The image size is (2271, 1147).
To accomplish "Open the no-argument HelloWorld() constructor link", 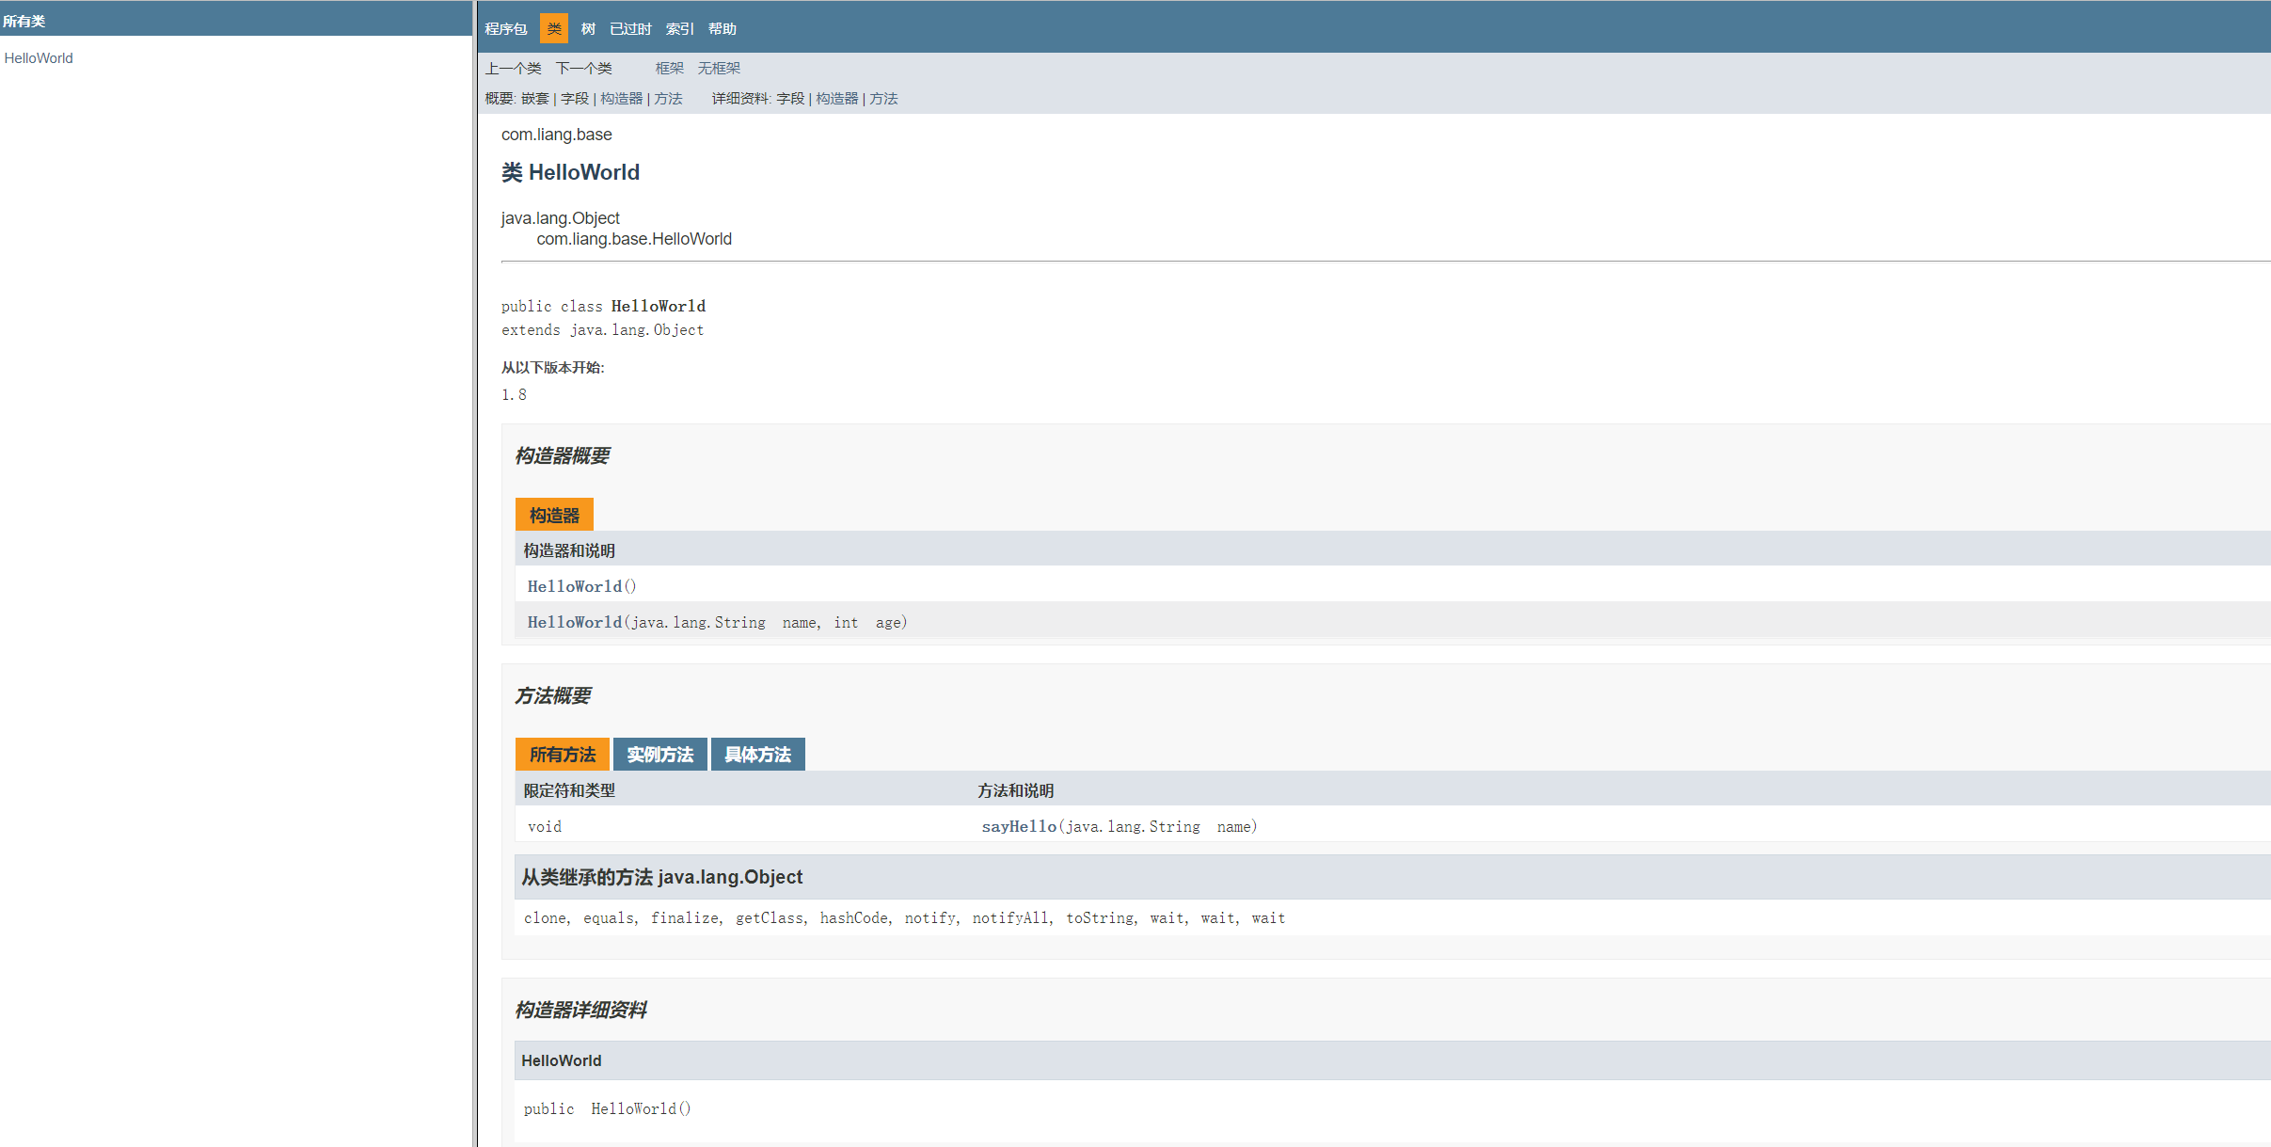I will [x=575, y=586].
